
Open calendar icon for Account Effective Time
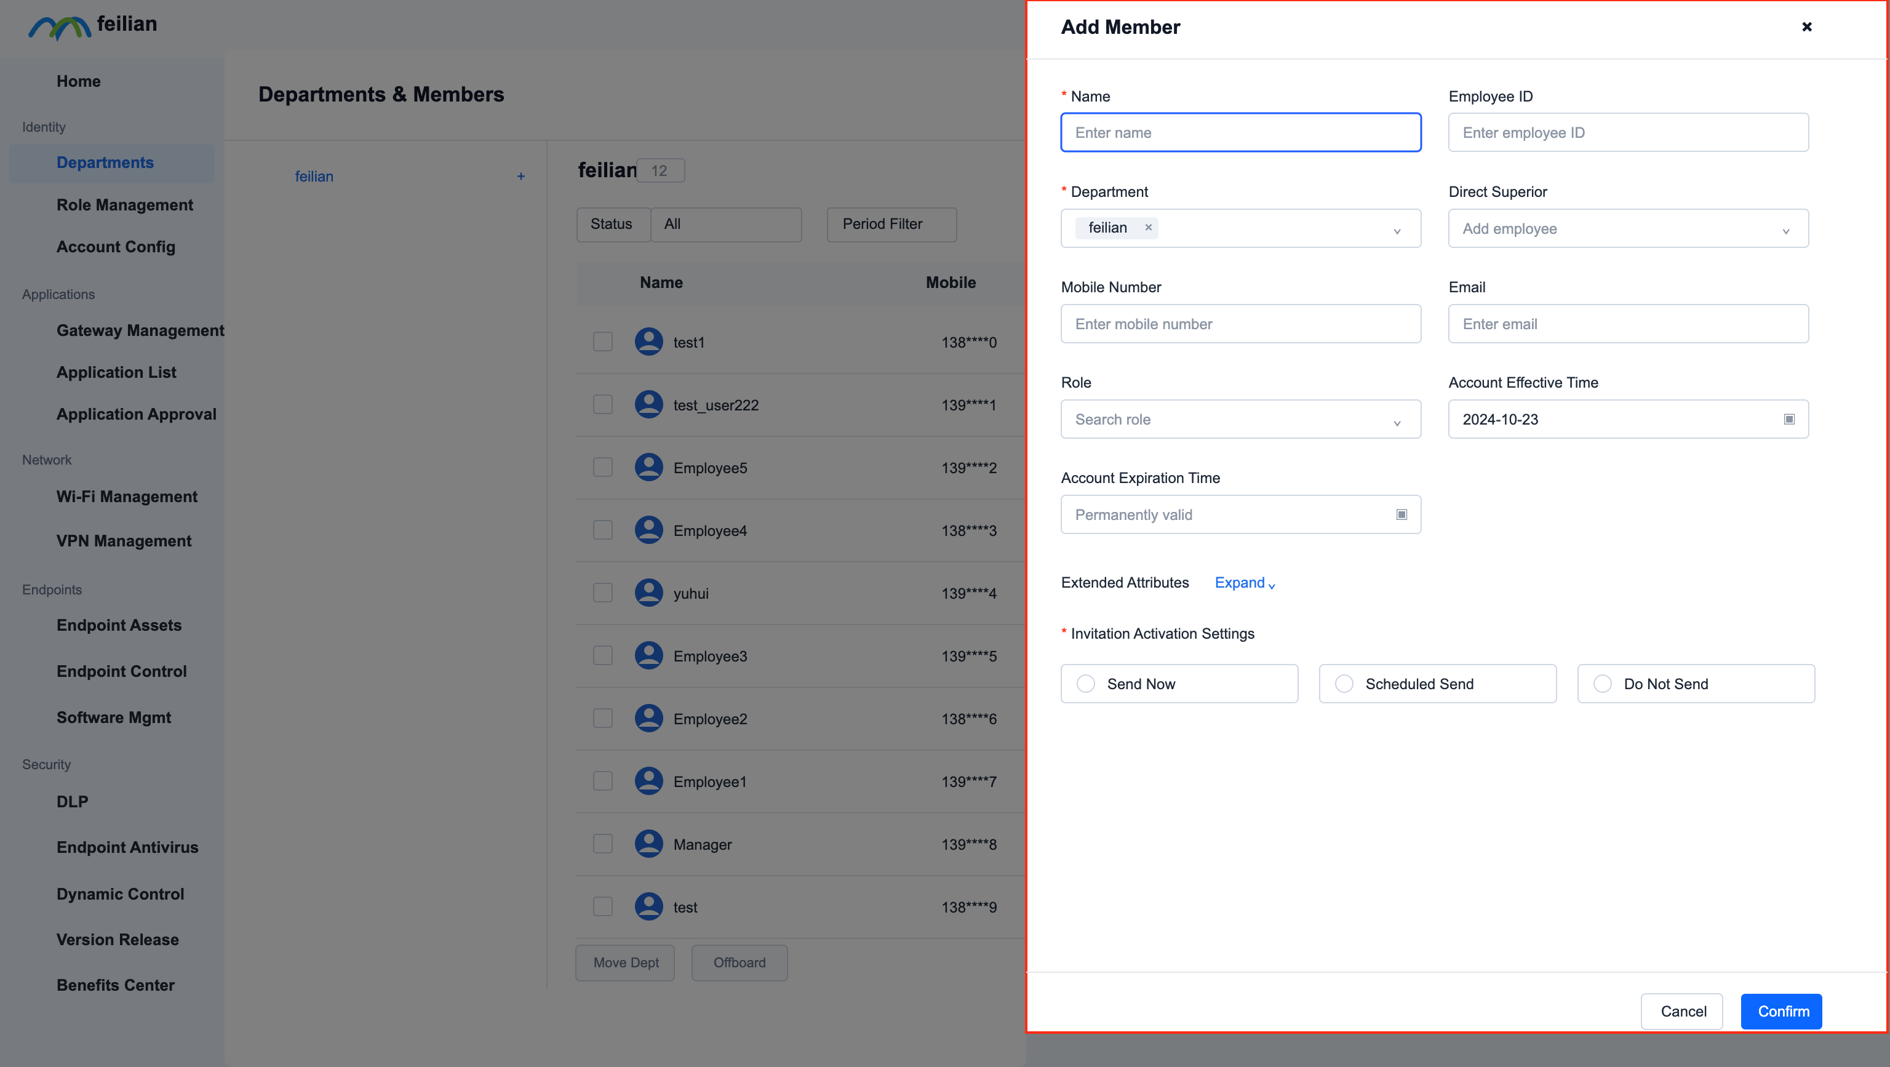point(1788,419)
